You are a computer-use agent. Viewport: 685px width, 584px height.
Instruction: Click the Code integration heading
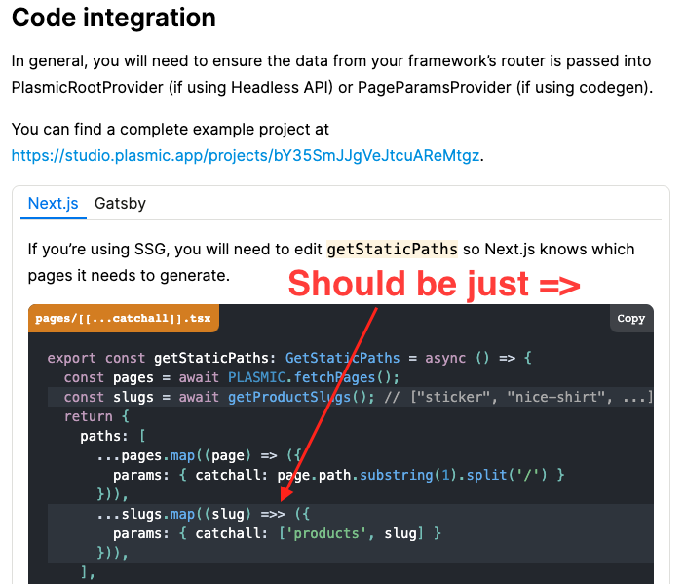pyautogui.click(x=114, y=18)
